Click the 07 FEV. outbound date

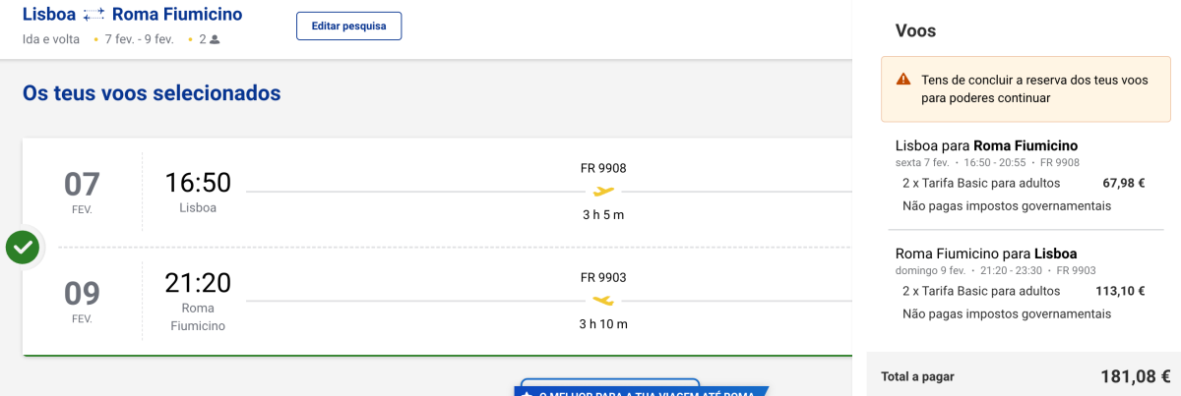[x=82, y=191]
